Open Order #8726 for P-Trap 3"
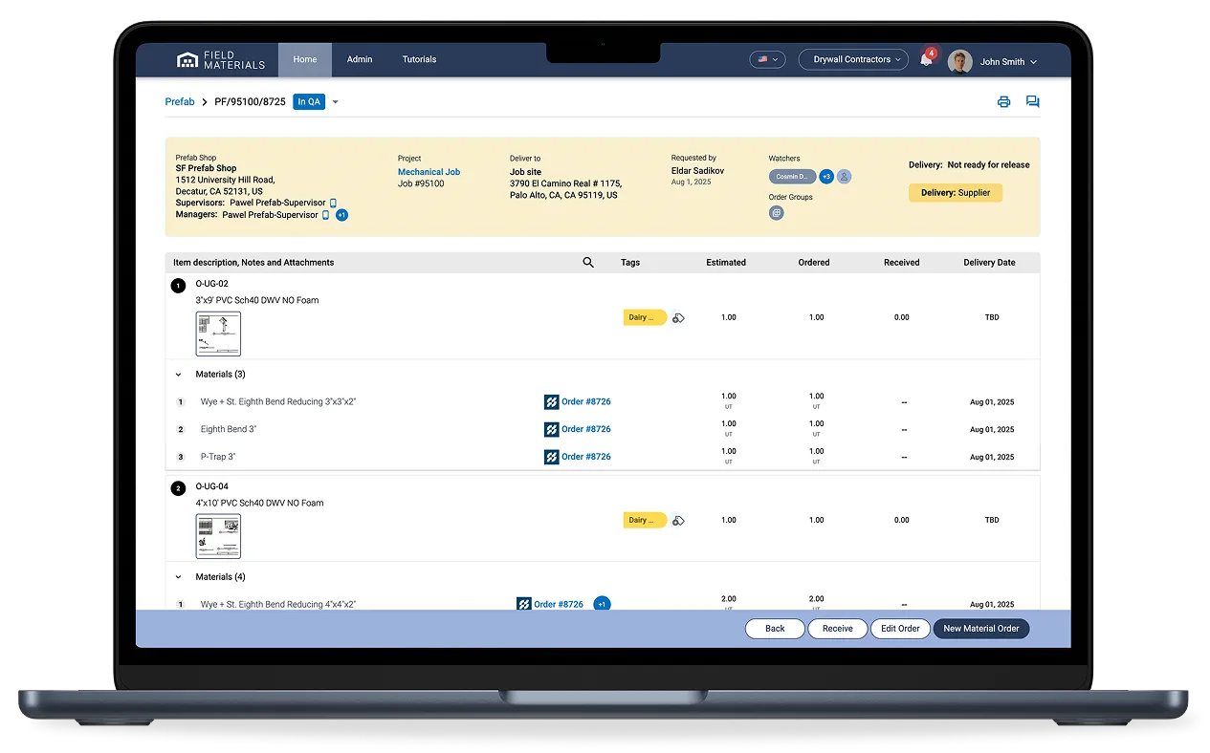 (586, 457)
